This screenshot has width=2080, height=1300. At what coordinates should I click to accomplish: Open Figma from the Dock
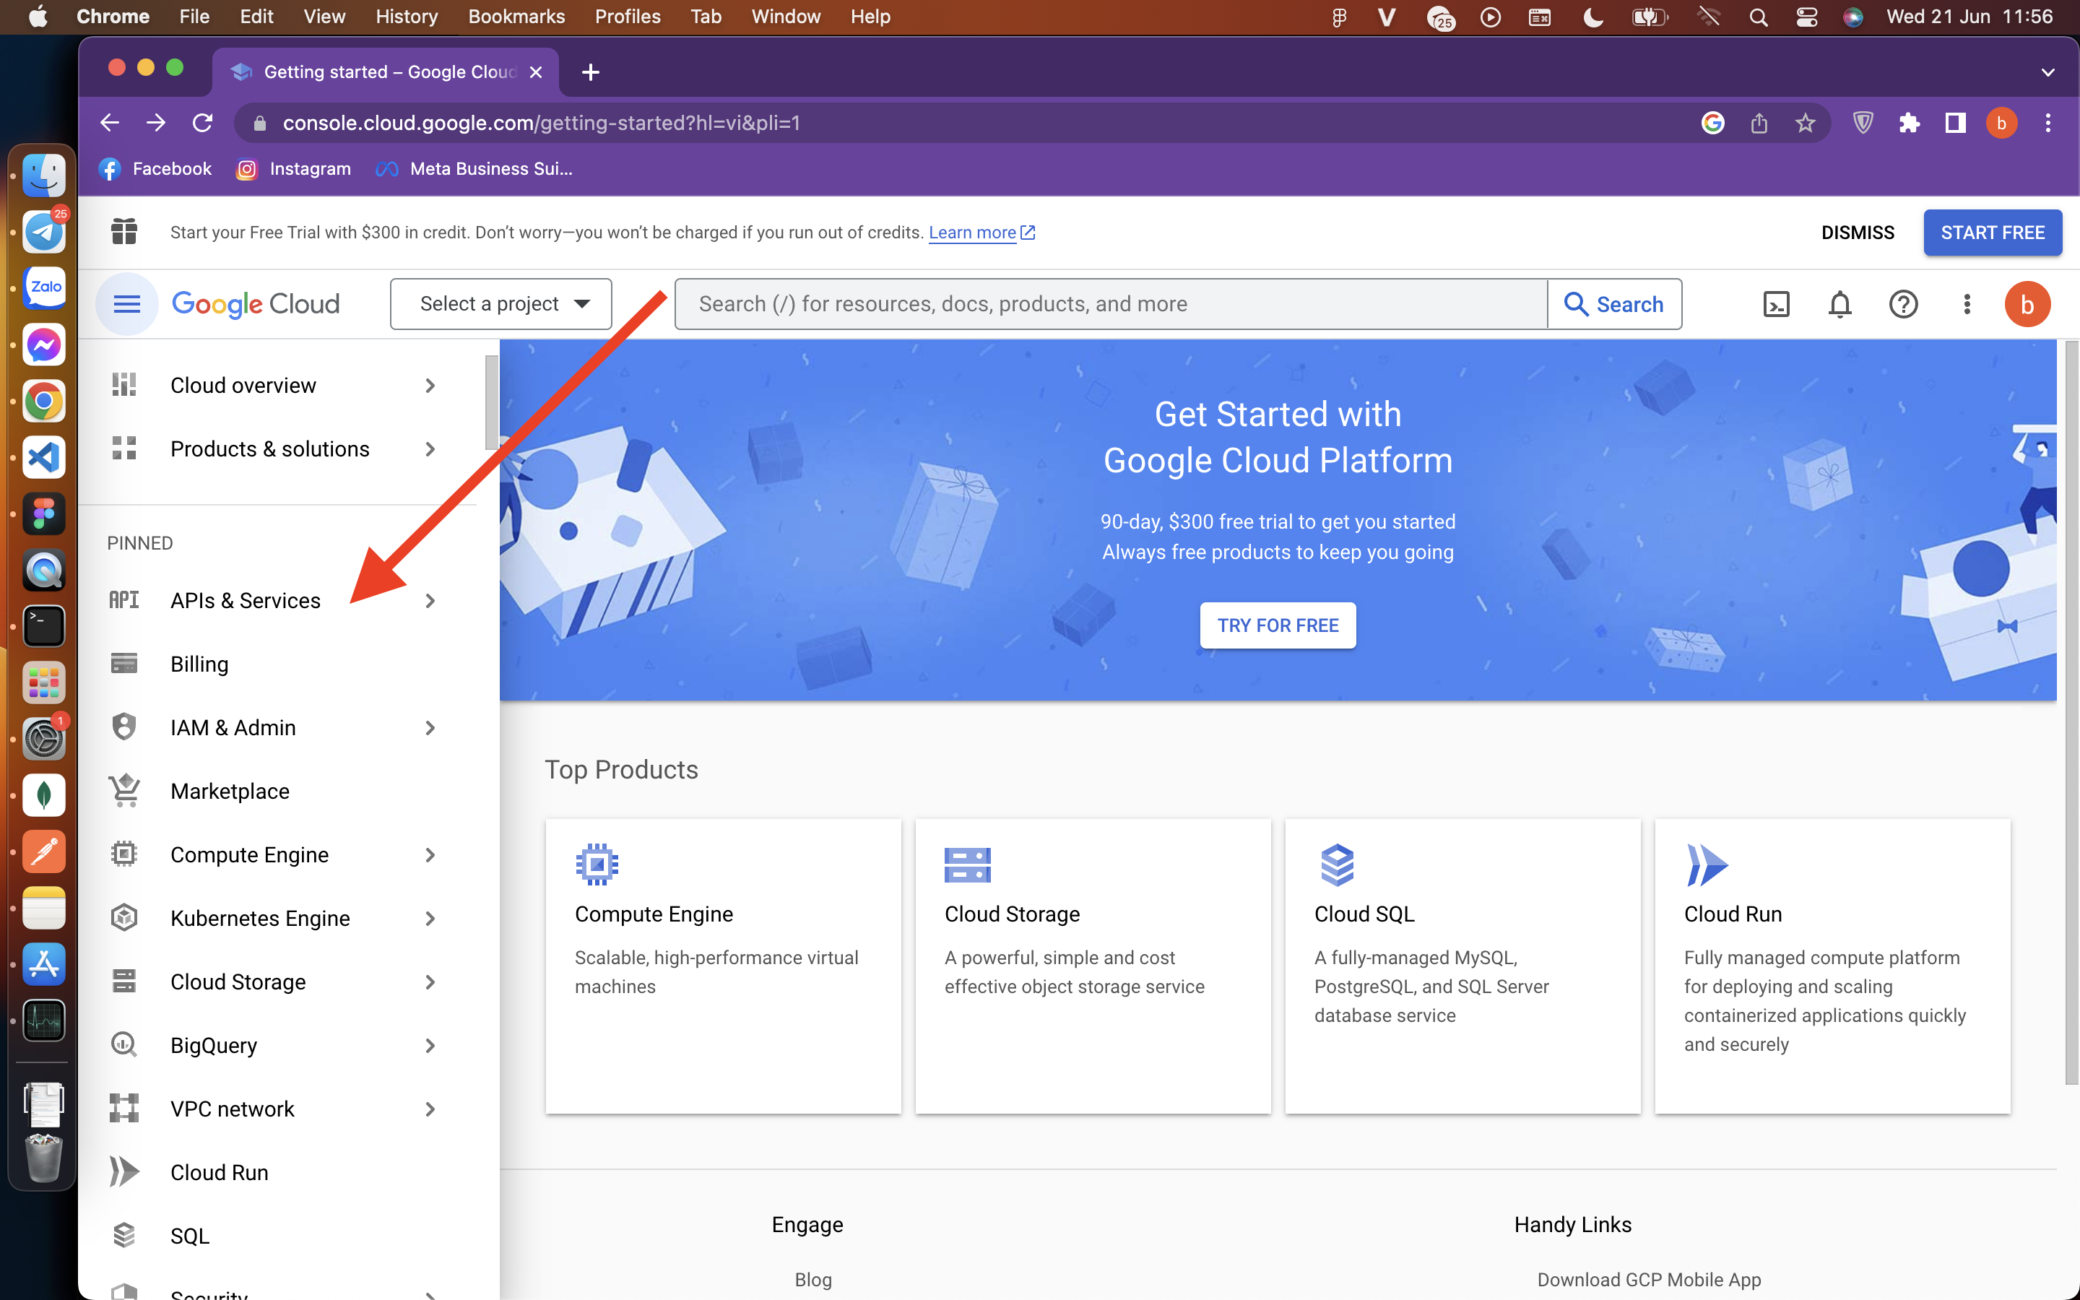(43, 514)
